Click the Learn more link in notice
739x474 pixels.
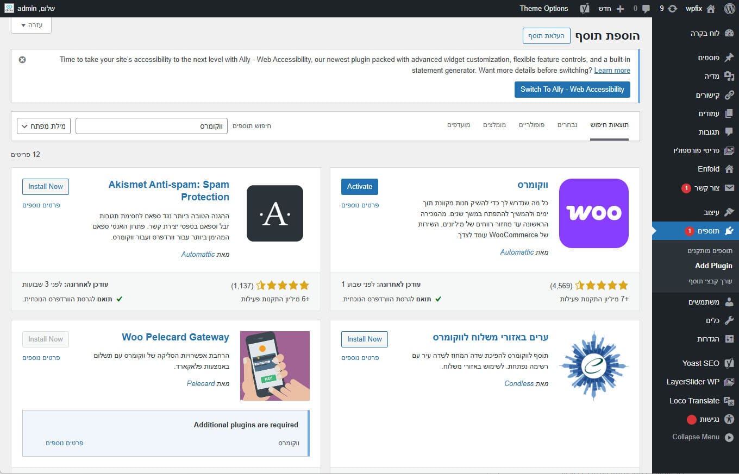click(612, 71)
